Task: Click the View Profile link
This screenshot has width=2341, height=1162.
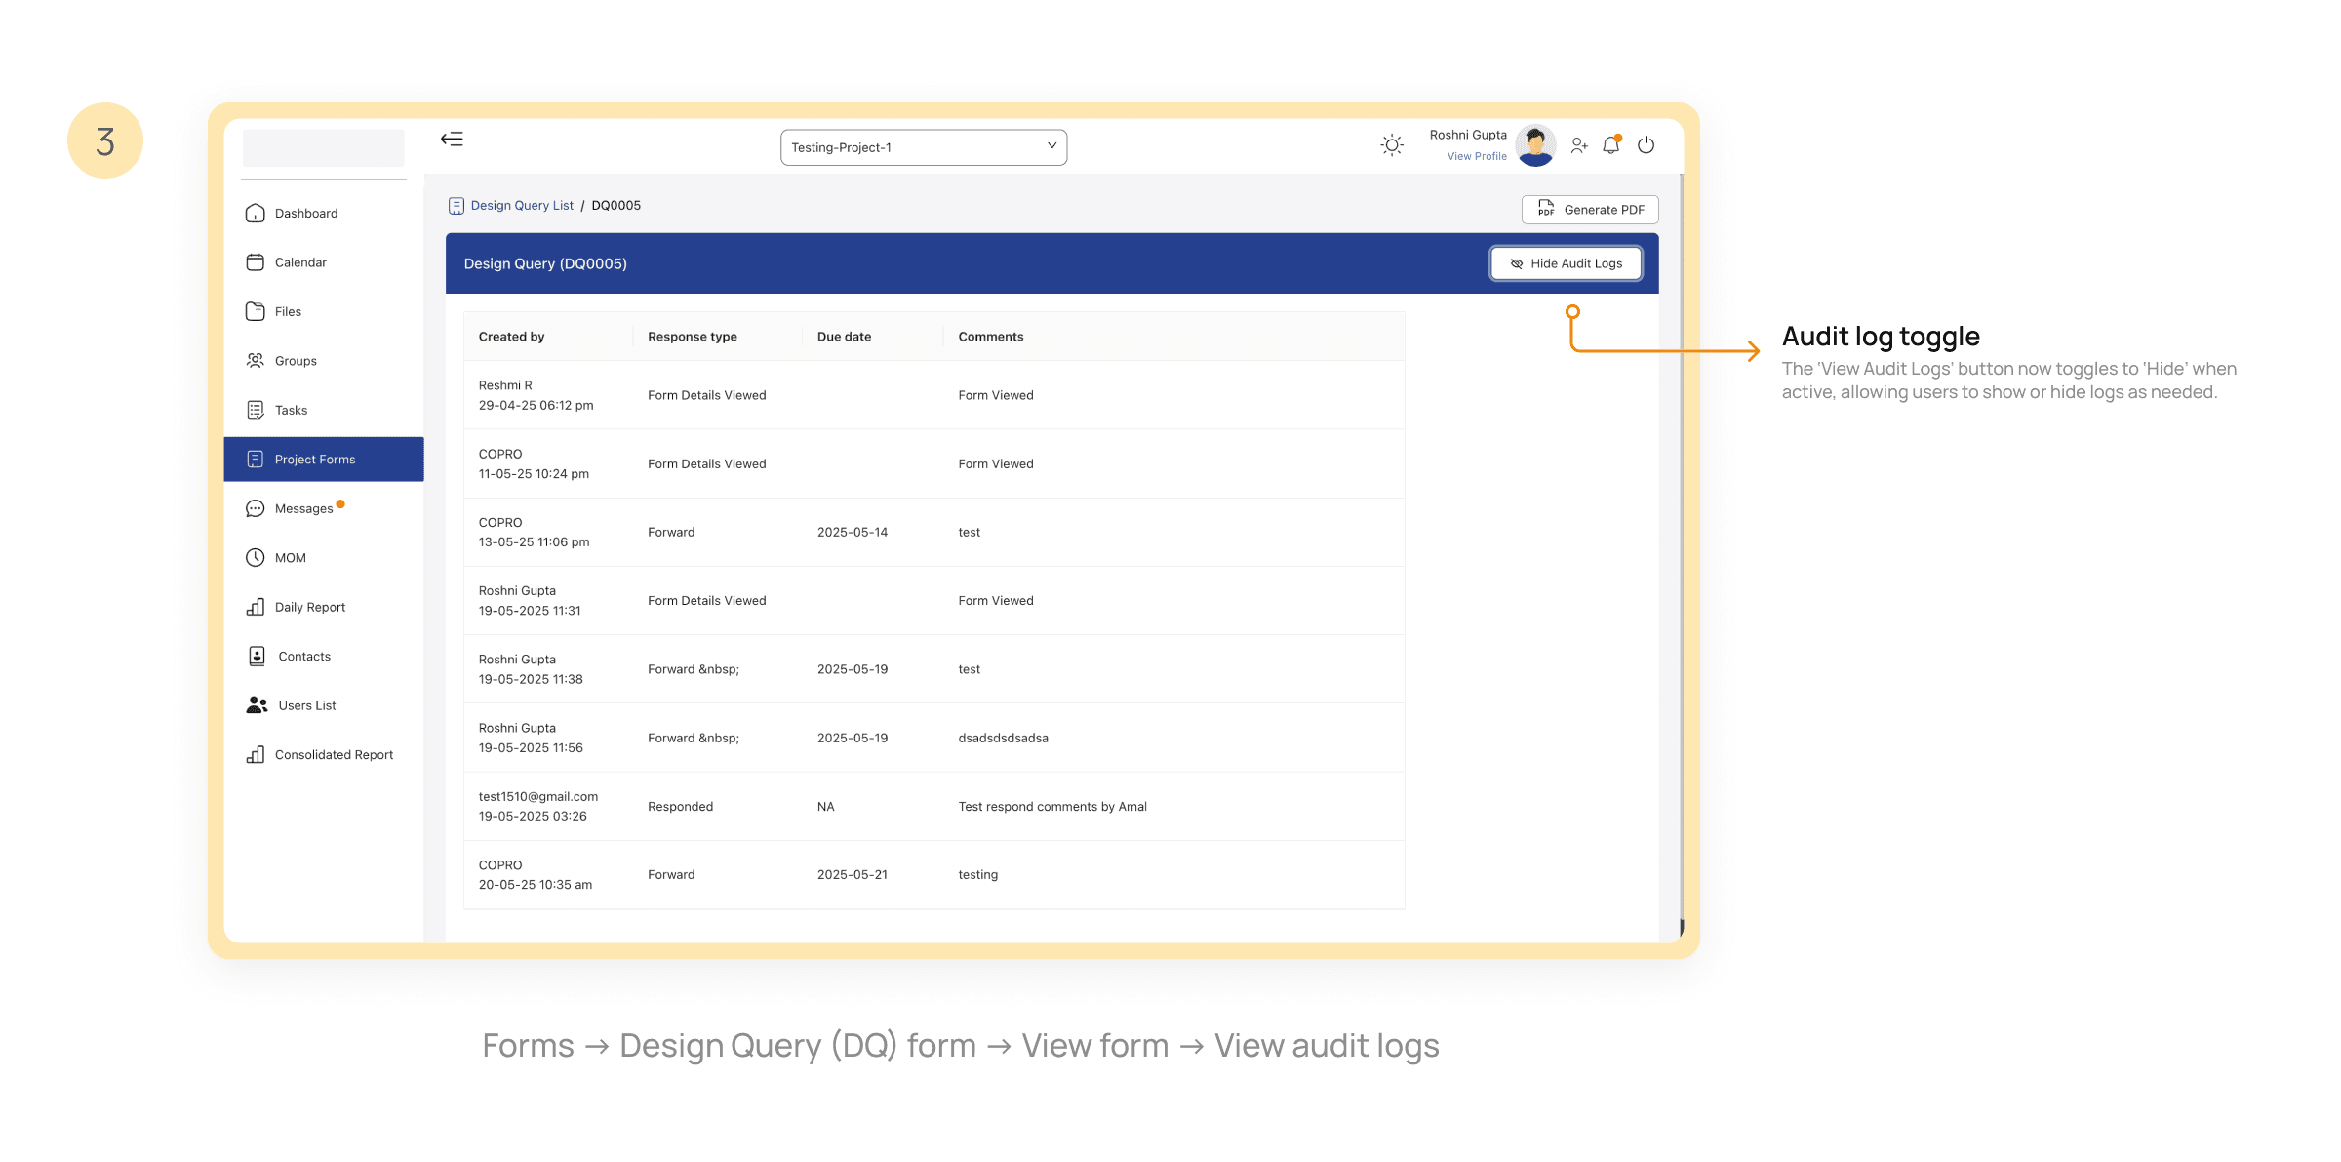Action: pyautogui.click(x=1477, y=156)
